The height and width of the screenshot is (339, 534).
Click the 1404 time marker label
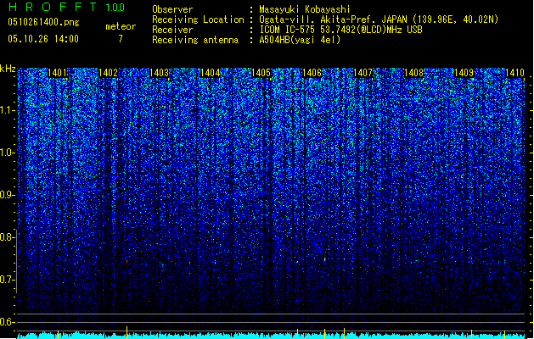click(x=211, y=73)
